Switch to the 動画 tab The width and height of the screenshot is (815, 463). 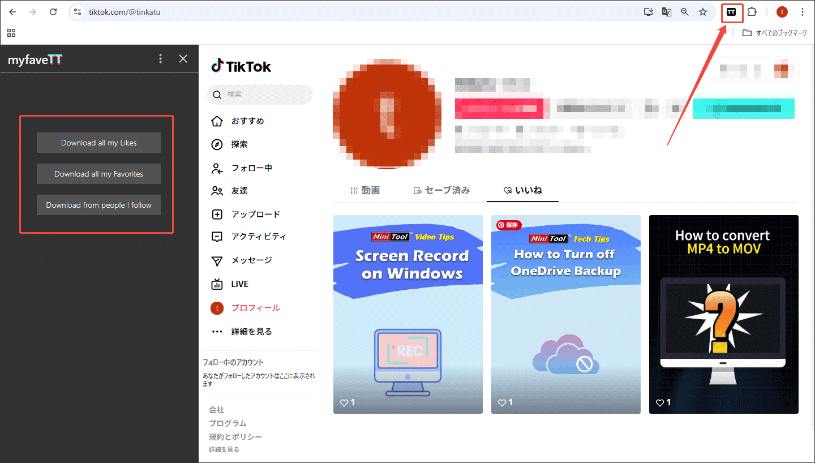[x=365, y=190]
